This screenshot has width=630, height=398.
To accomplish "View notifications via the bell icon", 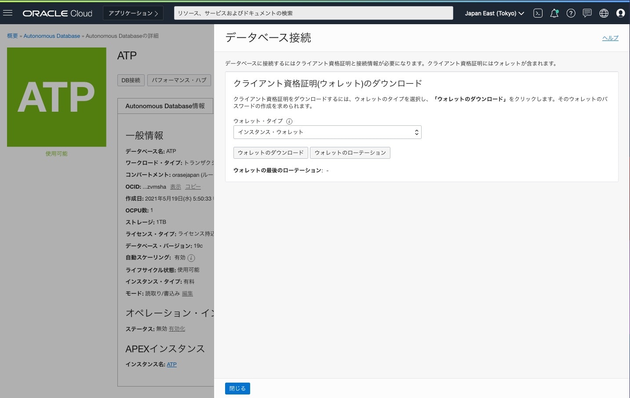I will (x=554, y=13).
